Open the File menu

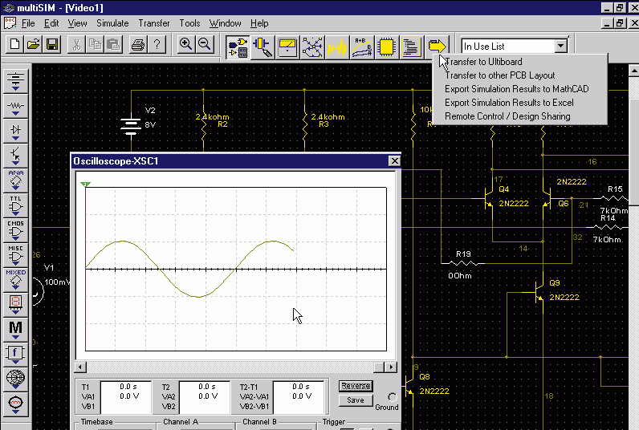click(x=28, y=23)
